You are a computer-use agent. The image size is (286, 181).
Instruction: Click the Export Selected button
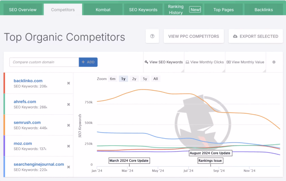point(255,36)
